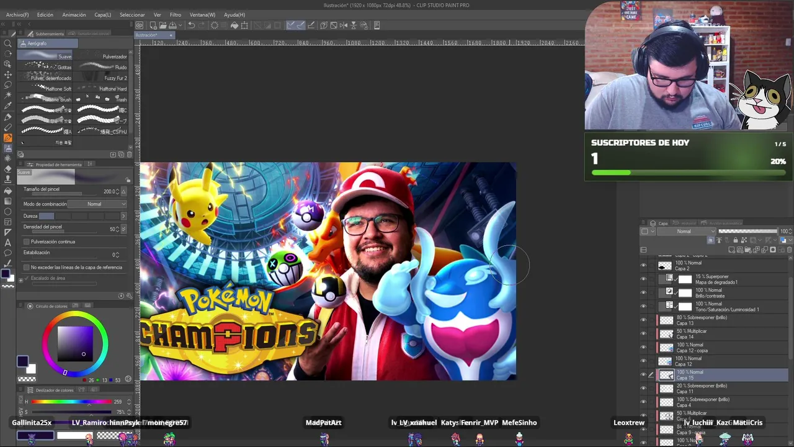This screenshot has height=447, width=794.
Task: Select the Gotitas sub tool
Action: tap(45, 67)
